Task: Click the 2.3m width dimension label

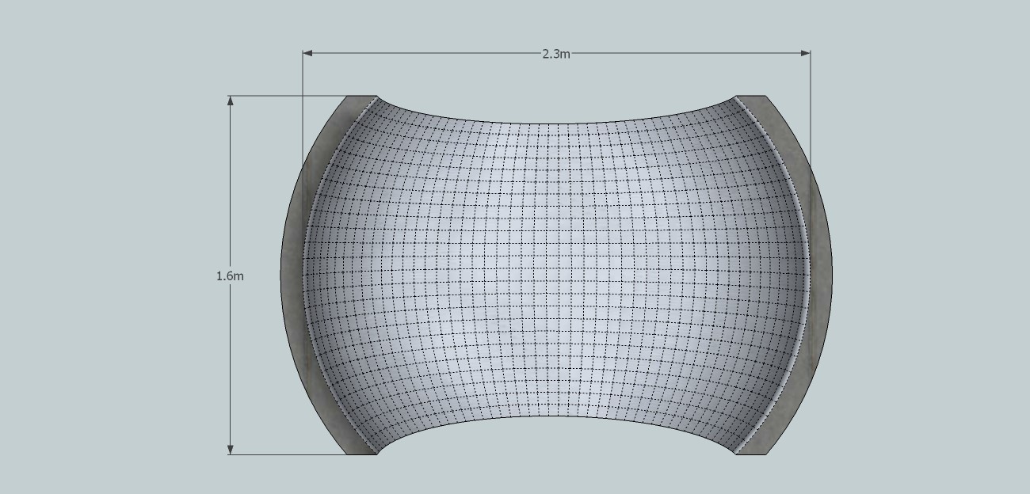Action: (555, 54)
